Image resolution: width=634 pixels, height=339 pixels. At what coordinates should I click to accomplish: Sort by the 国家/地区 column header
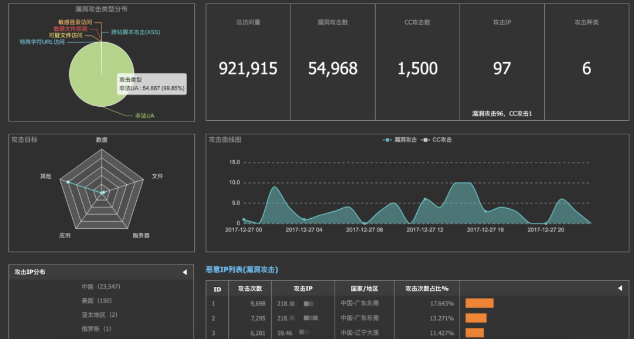click(365, 289)
